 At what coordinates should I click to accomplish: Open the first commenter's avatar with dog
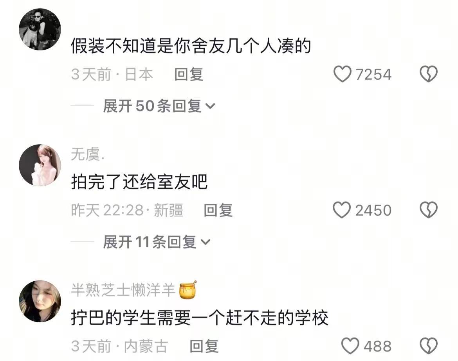(x=40, y=29)
